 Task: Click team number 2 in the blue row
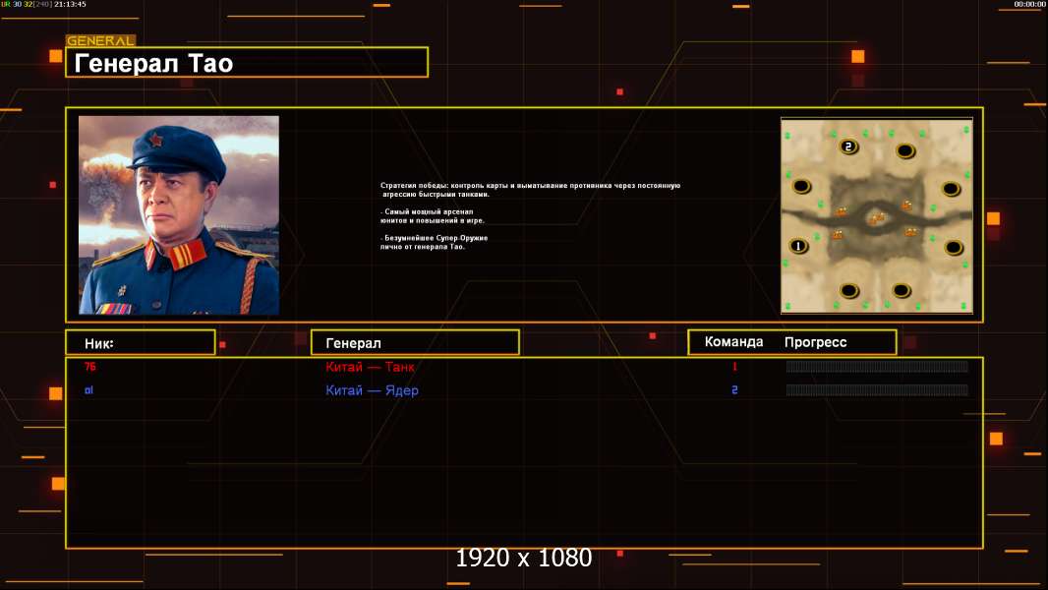tap(734, 390)
